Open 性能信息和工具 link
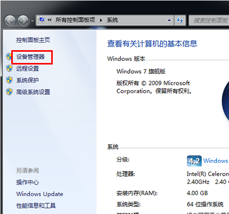The height and width of the screenshot is (214, 229). [x=36, y=206]
